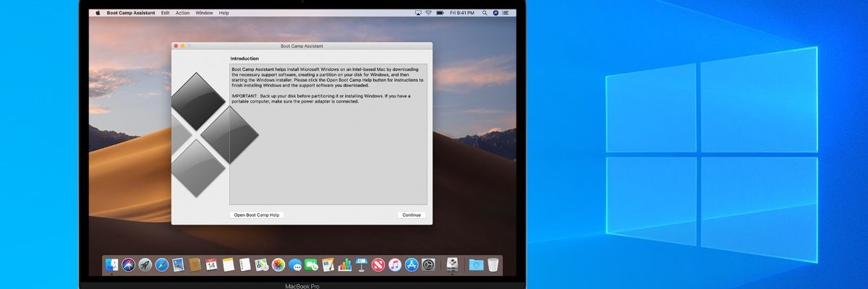Open the yellow Notes icon in Dock
The image size is (868, 289).
coord(228,265)
